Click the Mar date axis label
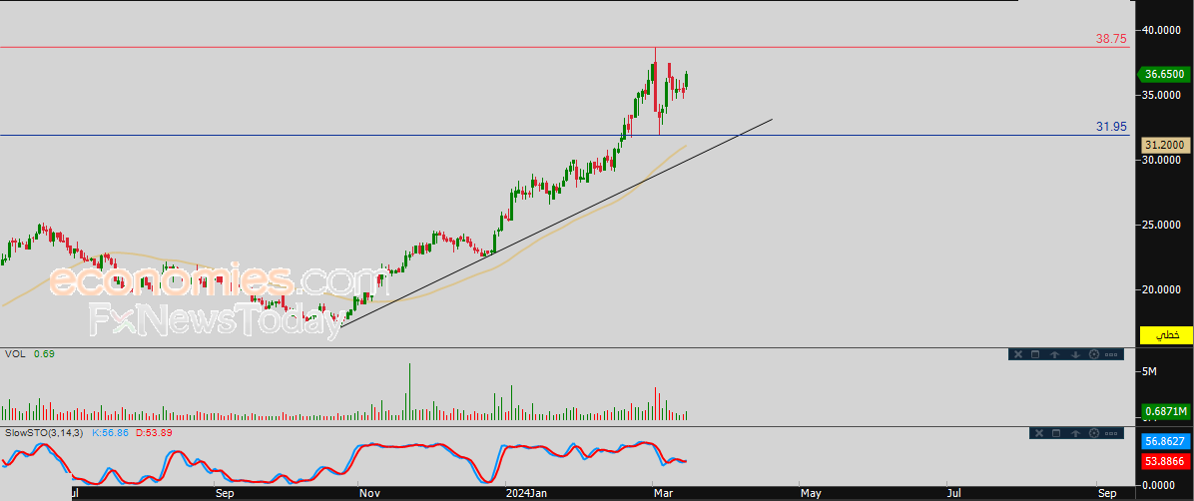The image size is (1194, 501). [x=661, y=493]
